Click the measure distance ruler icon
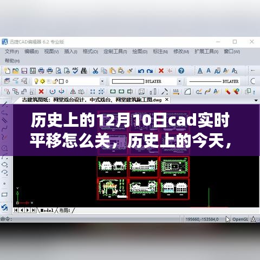 (x=176, y=92)
